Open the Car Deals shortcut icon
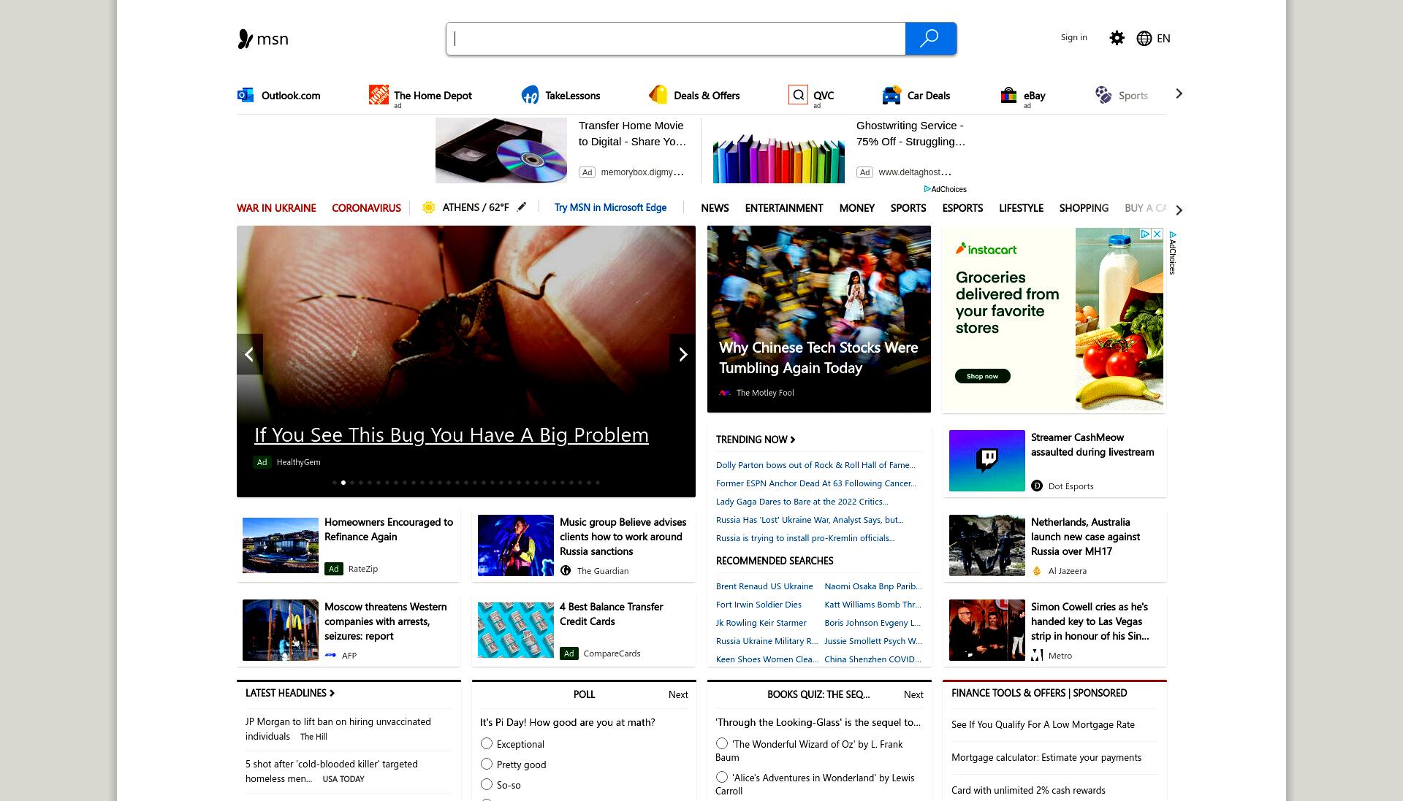Viewport: 1403px width, 801px height. click(891, 95)
